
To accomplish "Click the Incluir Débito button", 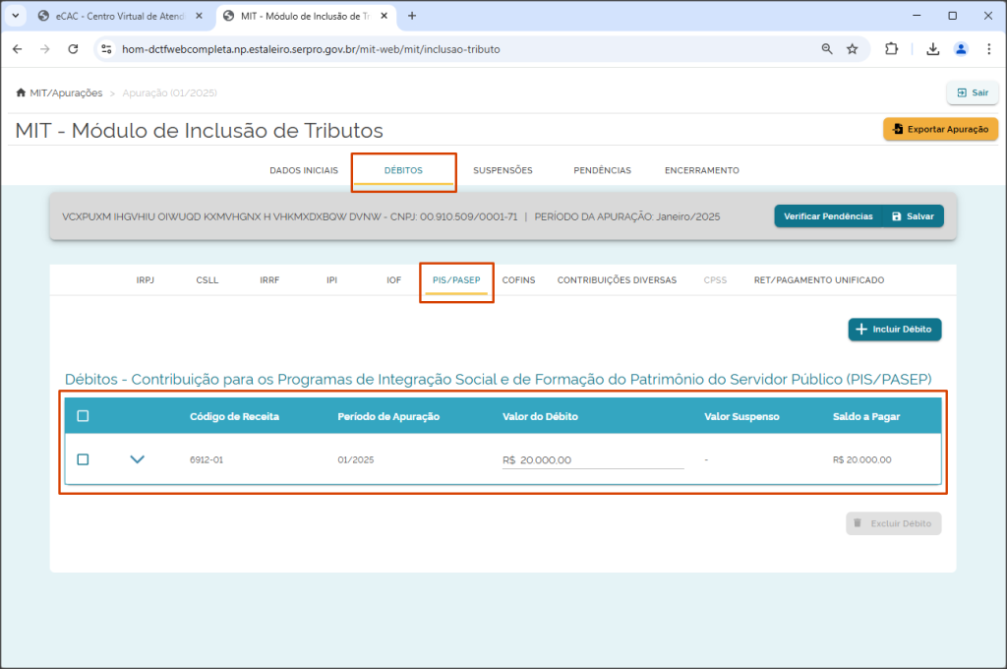I will (x=895, y=329).
